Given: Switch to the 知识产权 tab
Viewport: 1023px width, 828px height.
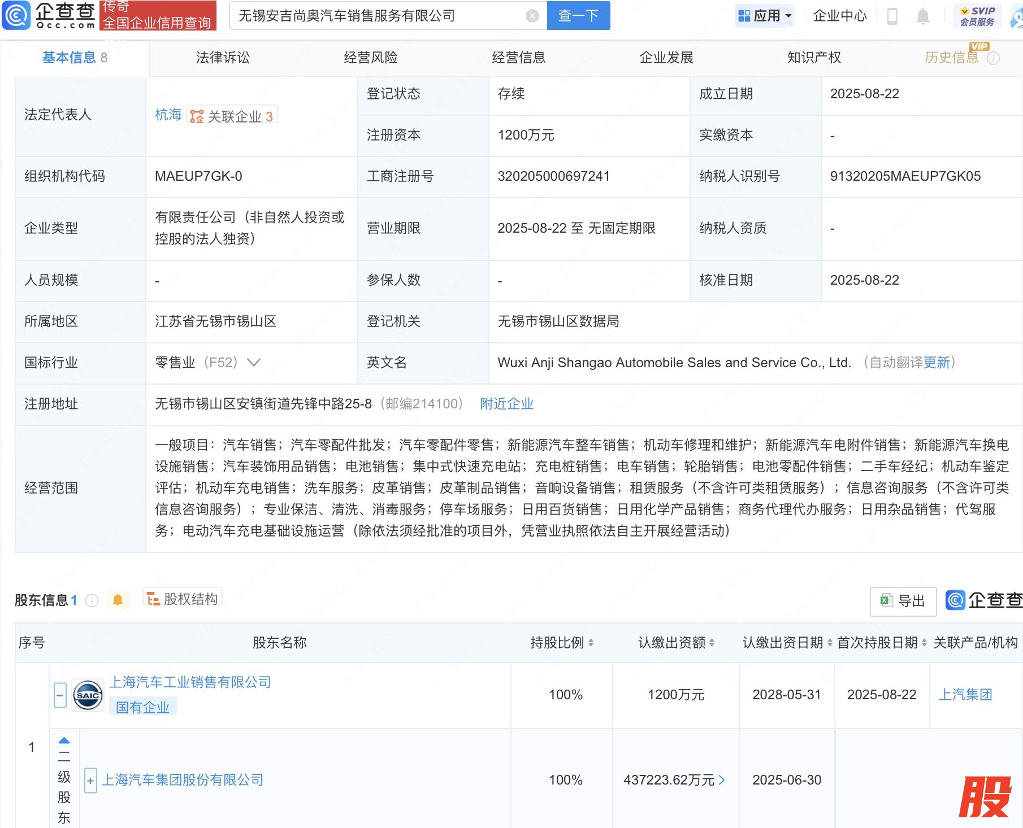Looking at the screenshot, I should click(814, 58).
